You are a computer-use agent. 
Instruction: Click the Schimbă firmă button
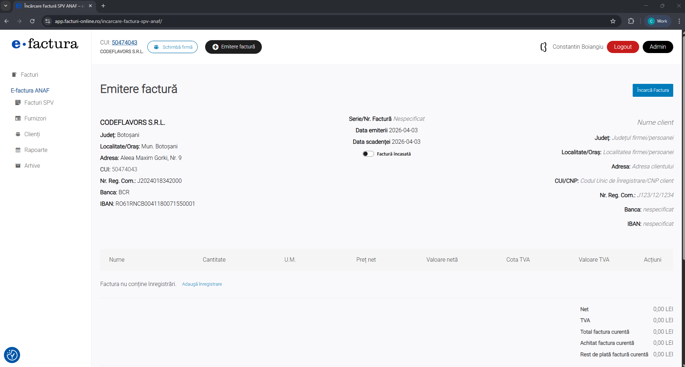point(173,47)
